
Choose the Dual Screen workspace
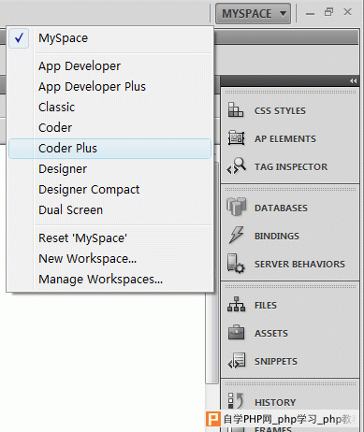[109, 210]
